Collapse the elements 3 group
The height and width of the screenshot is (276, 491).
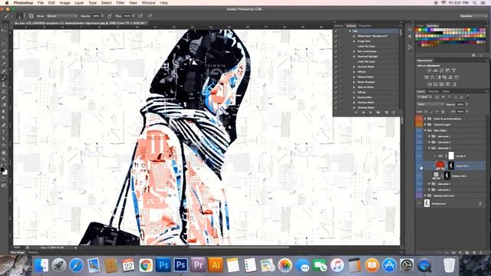(430, 148)
